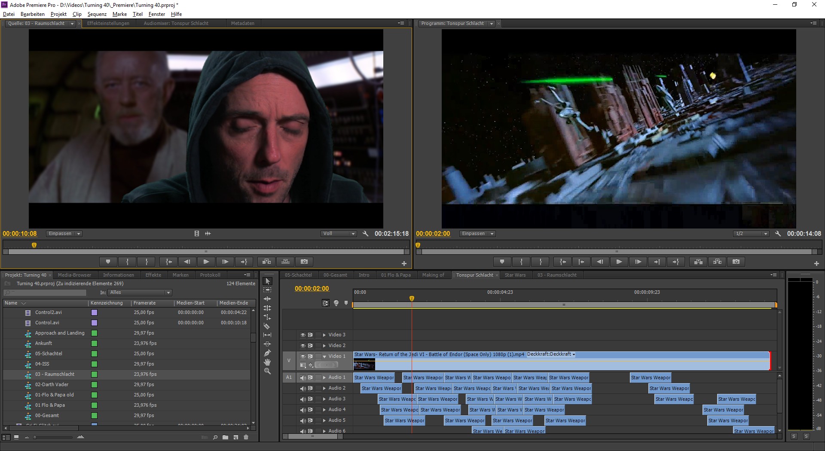Select the Slide tool
This screenshot has width=825, height=451.
coord(267,344)
